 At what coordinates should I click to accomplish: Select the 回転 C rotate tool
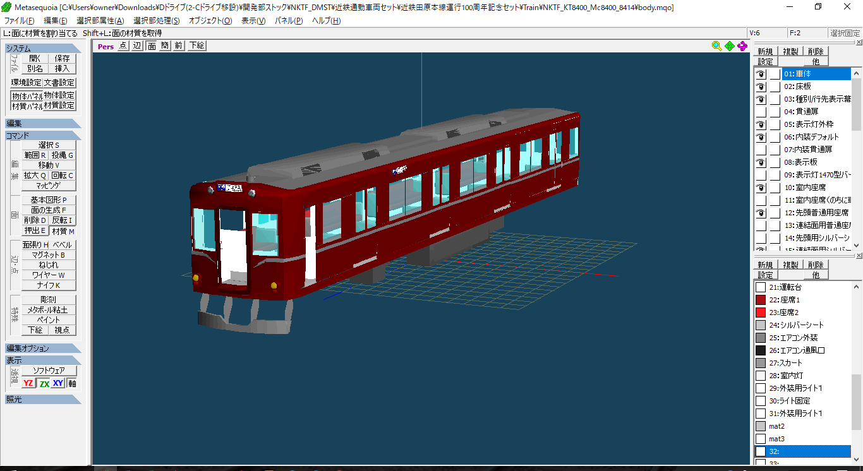tap(63, 176)
